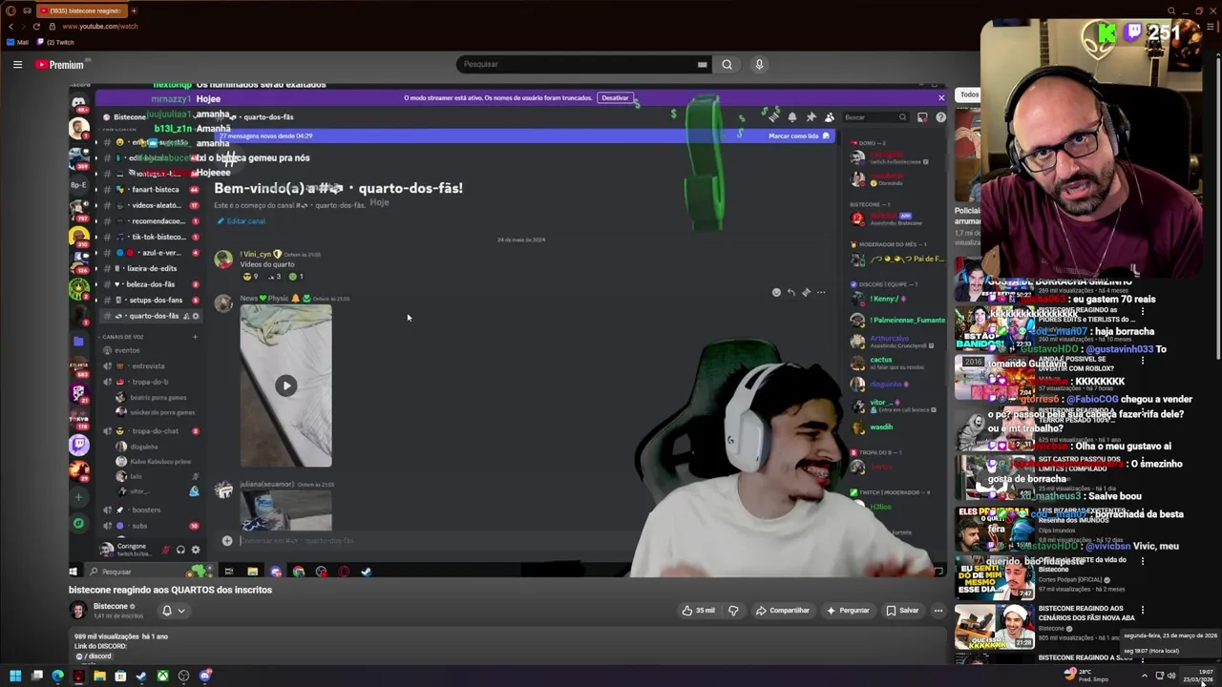Click the YouTube magnifier search button

(x=727, y=64)
